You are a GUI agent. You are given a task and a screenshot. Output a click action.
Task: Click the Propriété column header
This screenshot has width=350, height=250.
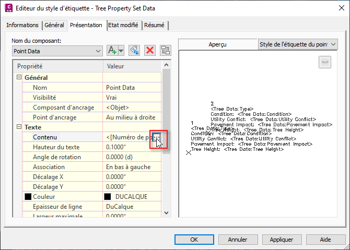coord(58,66)
